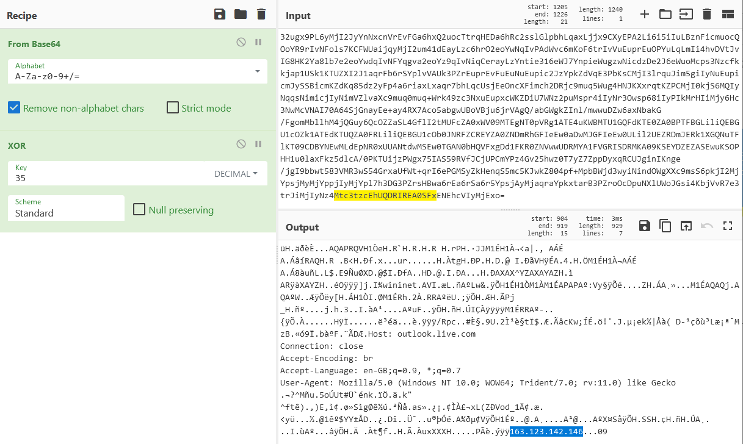Enable Strict mode checkbox

coord(173,108)
